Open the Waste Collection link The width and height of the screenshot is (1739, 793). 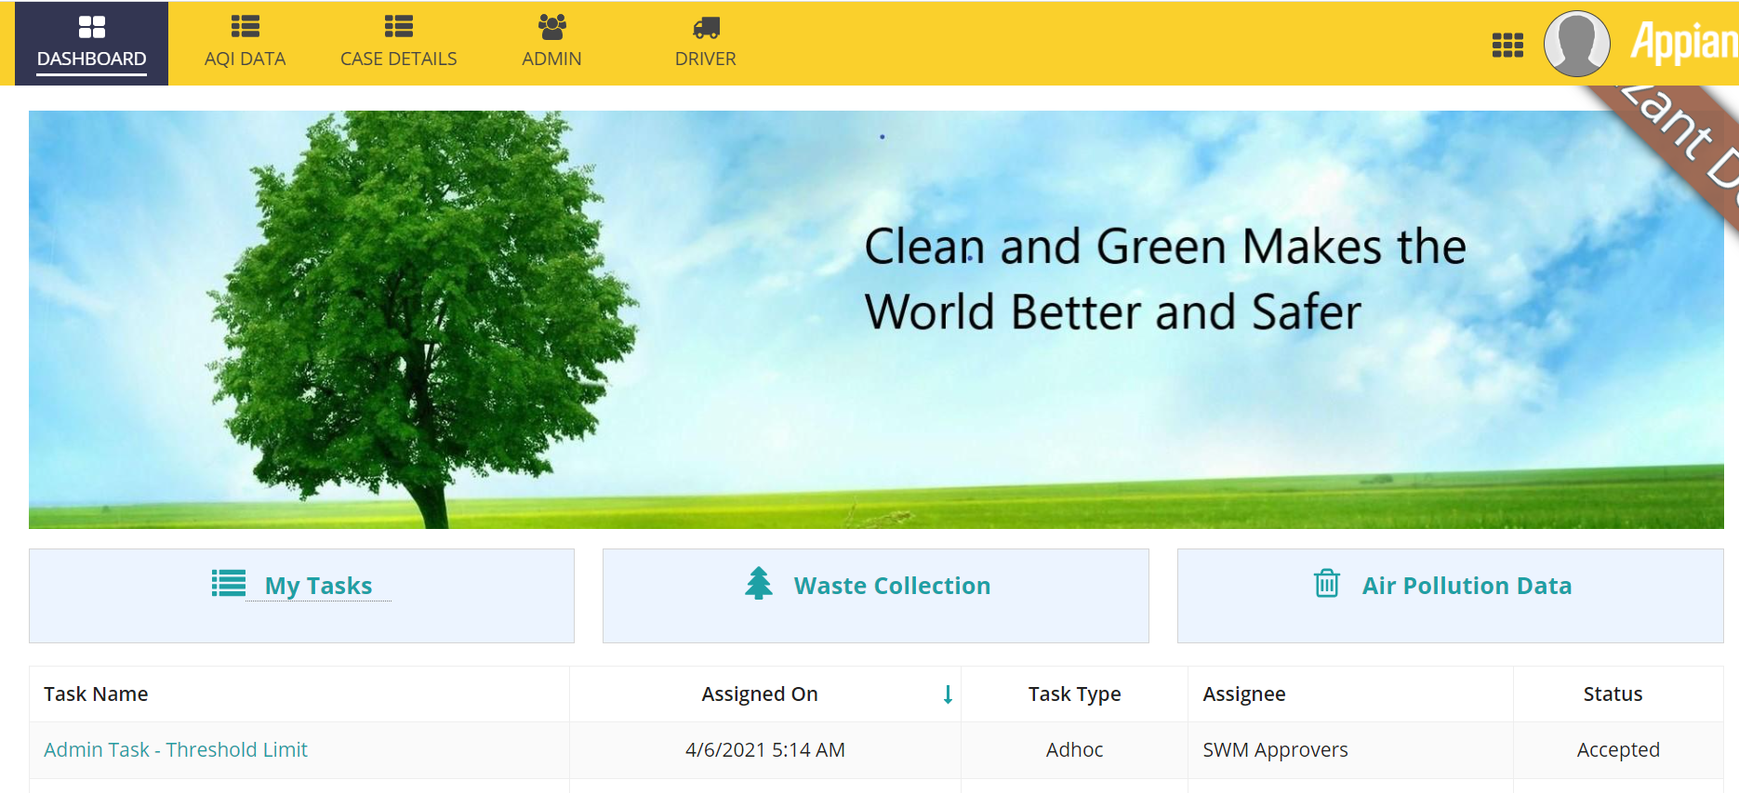tap(892, 586)
